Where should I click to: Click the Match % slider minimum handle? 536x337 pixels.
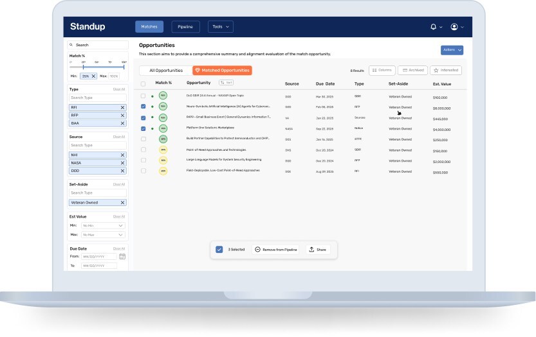tap(84, 67)
